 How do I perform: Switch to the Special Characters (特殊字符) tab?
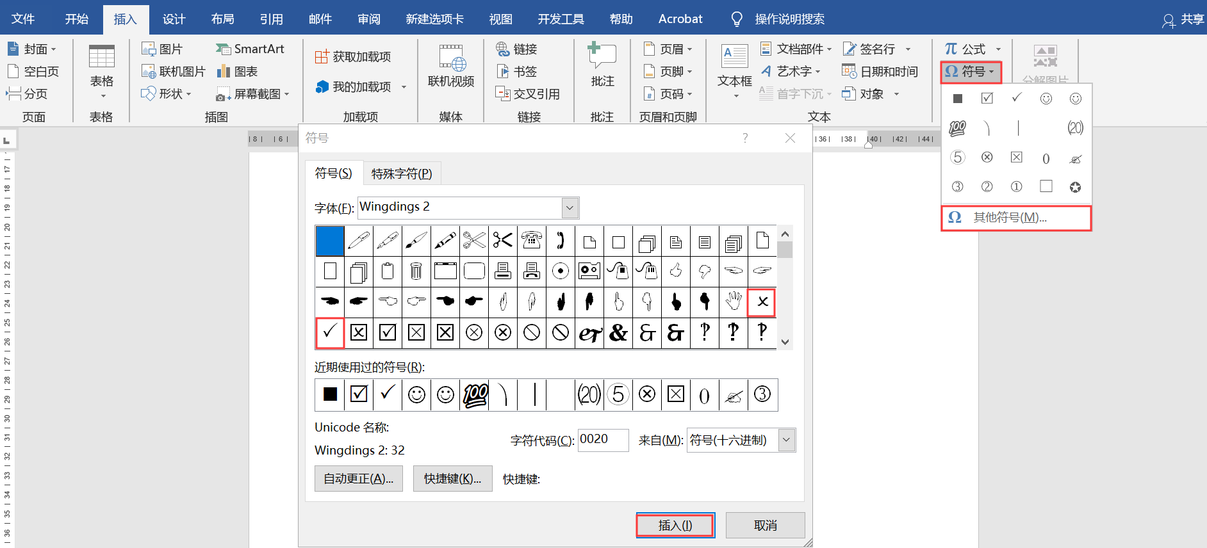point(402,173)
